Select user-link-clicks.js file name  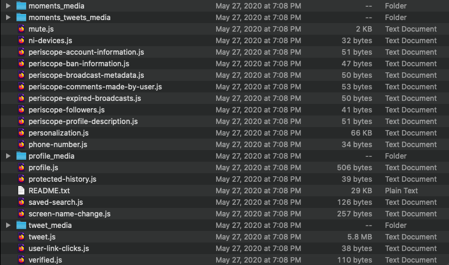58,249
